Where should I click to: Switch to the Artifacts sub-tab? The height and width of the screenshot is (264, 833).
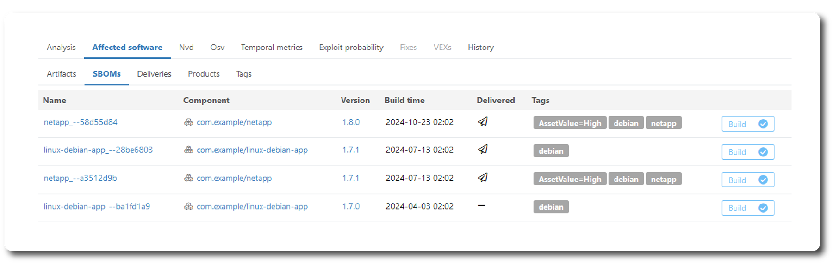coord(62,74)
